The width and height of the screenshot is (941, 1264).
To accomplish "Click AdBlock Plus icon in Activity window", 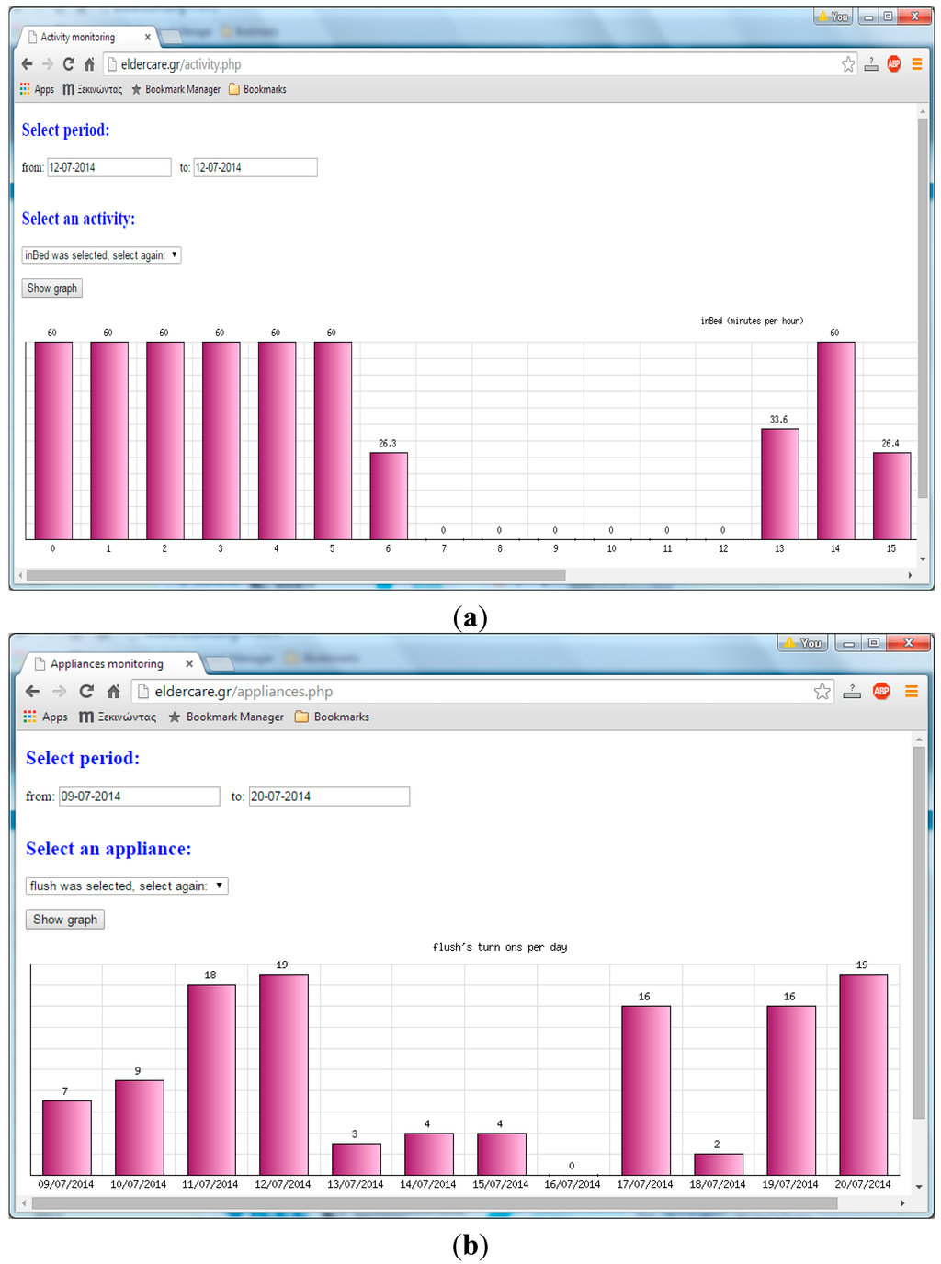I will coord(894,64).
